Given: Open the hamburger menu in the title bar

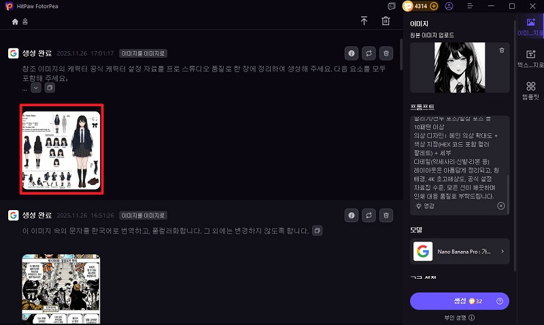Looking at the screenshot, I should click(470, 6).
